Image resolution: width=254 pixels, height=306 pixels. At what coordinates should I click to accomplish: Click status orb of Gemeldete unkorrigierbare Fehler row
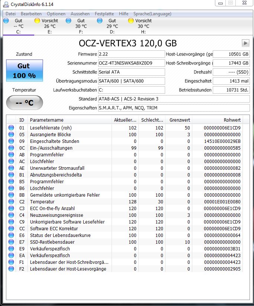pos(11,195)
